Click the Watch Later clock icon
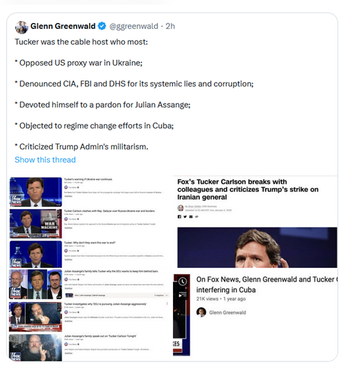The image size is (346, 368). [182, 282]
